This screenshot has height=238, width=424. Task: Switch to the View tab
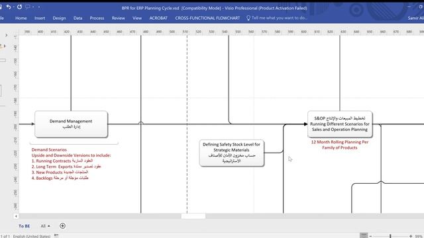pyautogui.click(x=137, y=18)
